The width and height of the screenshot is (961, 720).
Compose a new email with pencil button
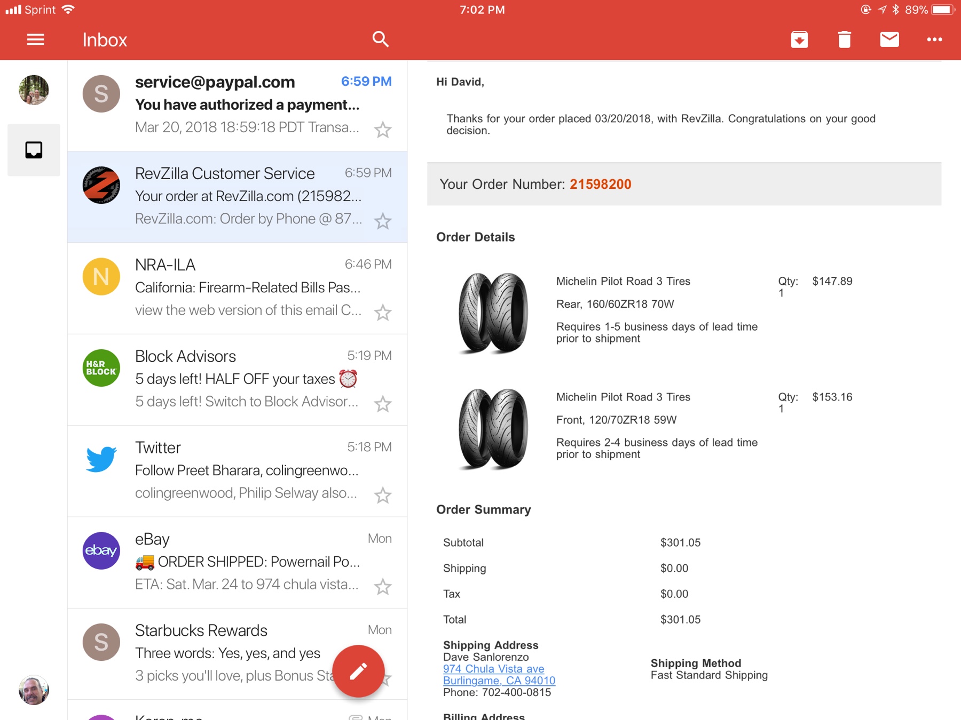tap(358, 671)
